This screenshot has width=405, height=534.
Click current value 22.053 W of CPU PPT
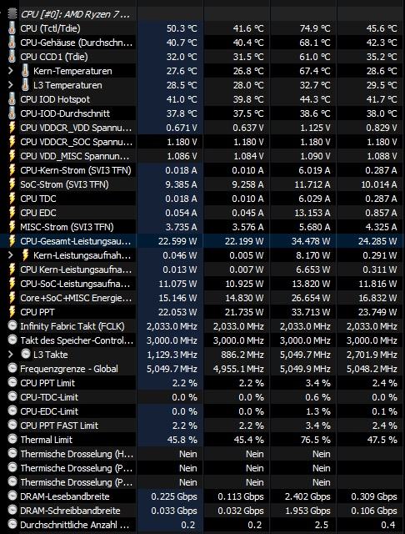[x=177, y=312]
